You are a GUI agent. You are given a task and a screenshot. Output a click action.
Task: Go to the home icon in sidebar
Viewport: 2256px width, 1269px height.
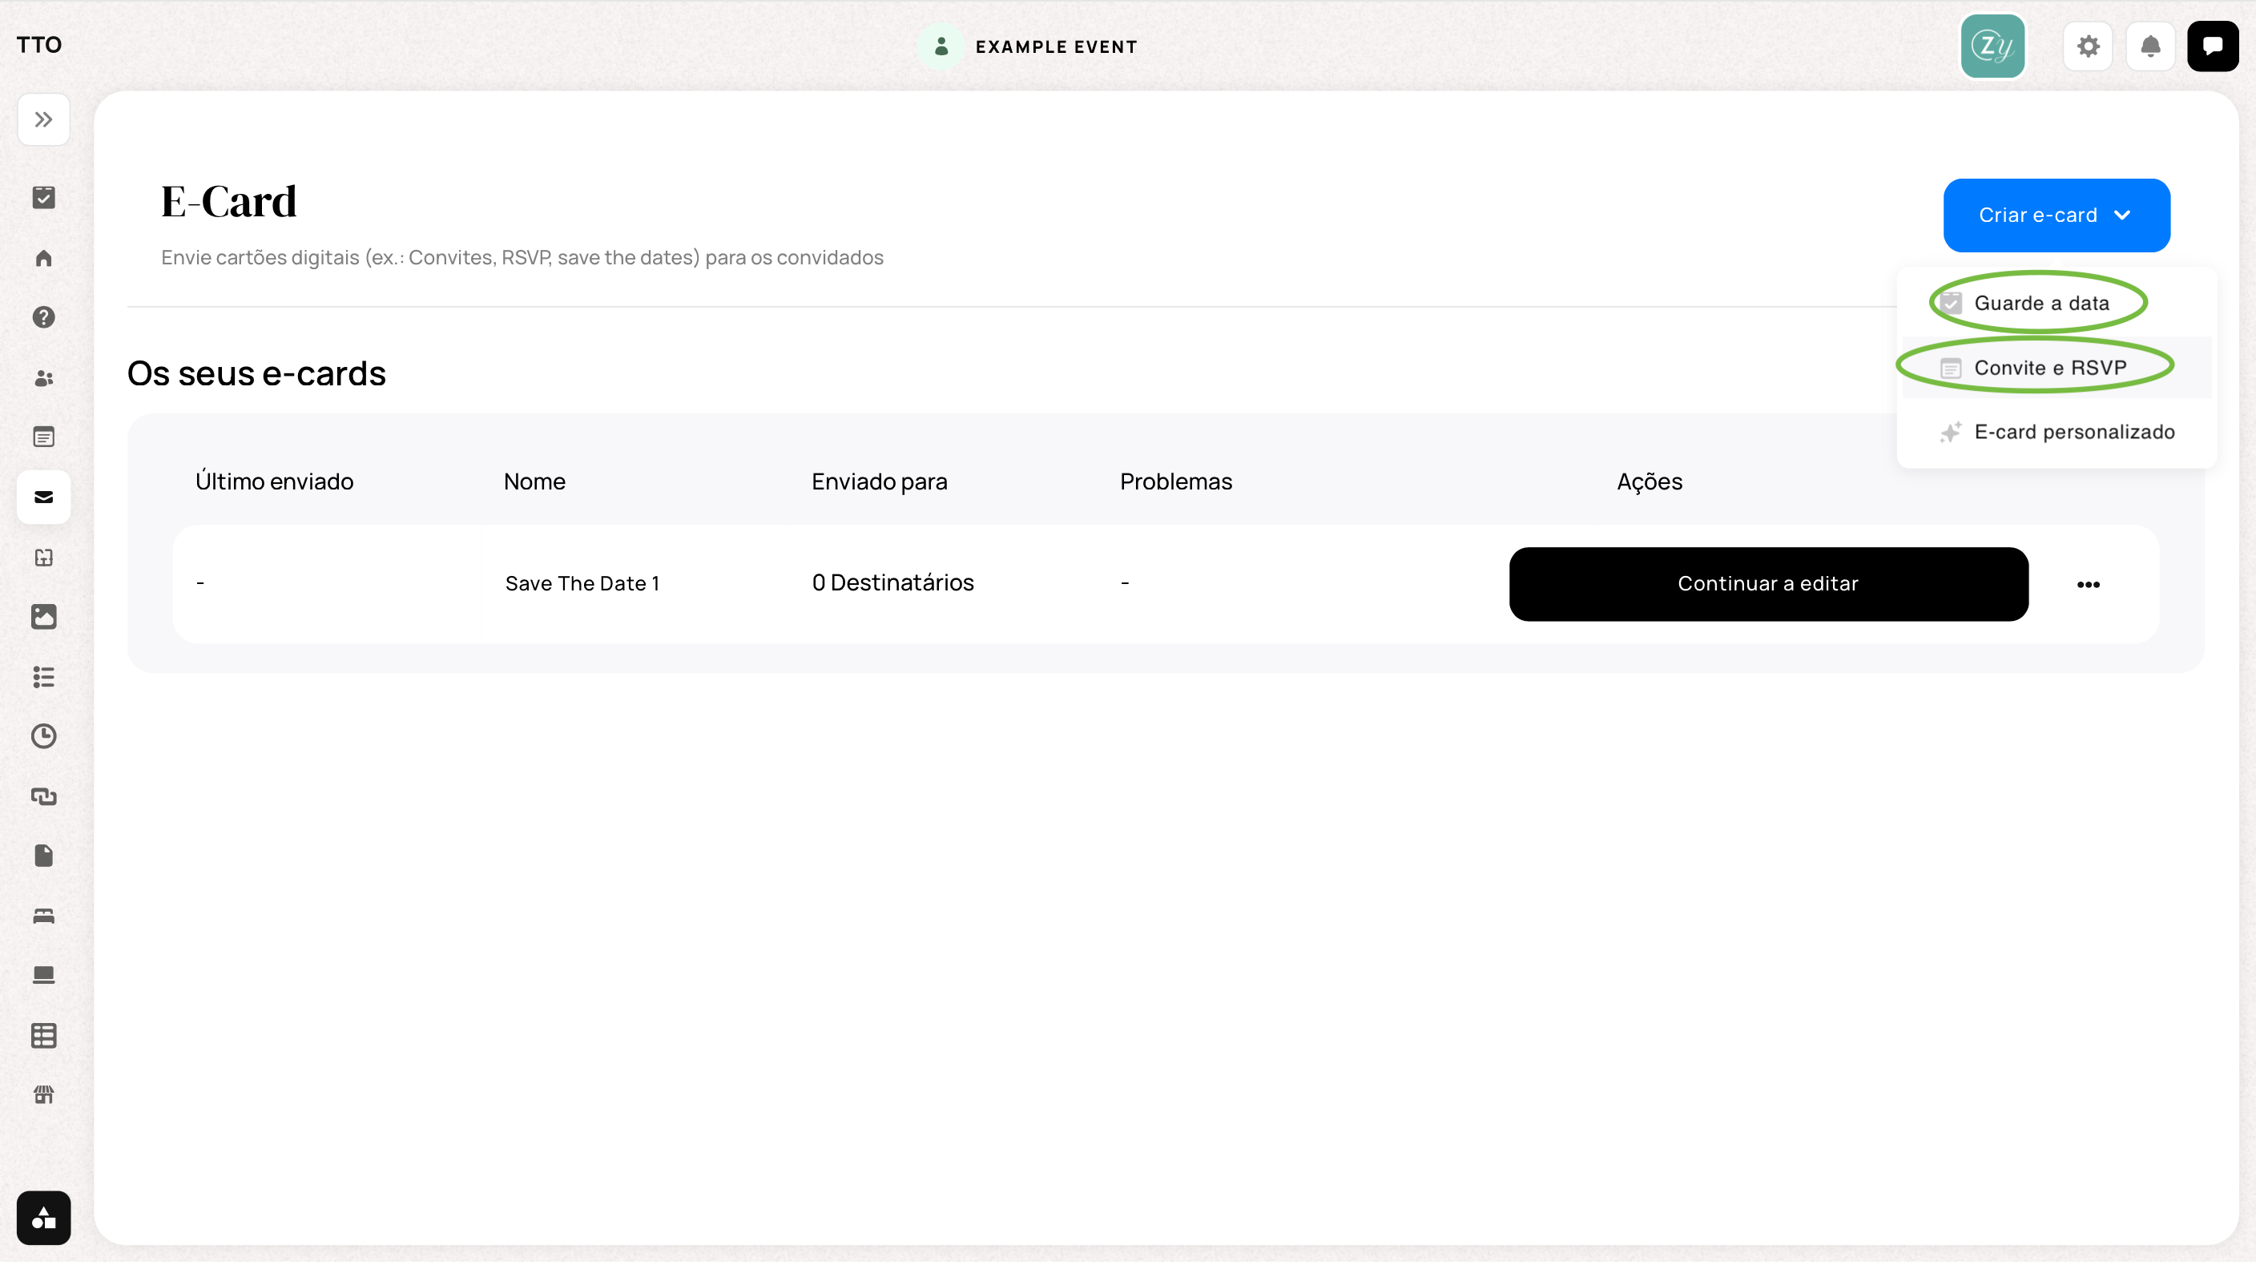click(43, 258)
